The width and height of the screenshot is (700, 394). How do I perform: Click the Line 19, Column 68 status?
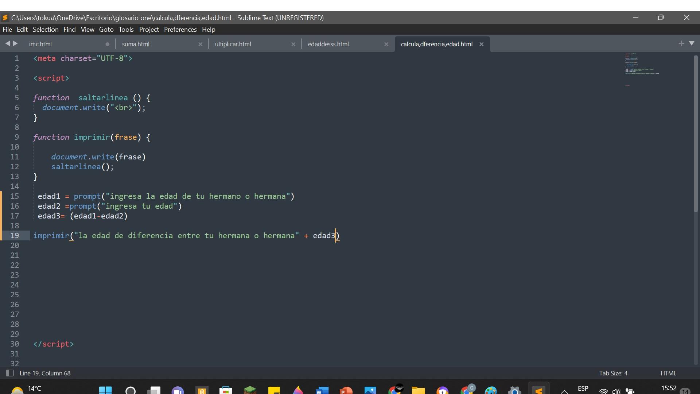[45, 373]
